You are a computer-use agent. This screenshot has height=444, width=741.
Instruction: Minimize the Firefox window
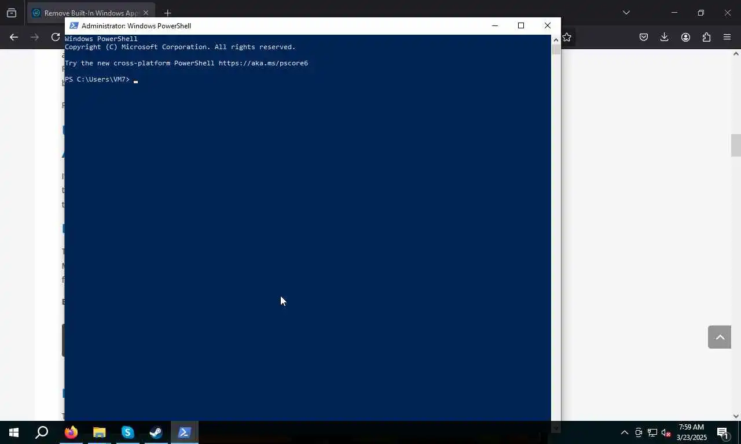tap(674, 13)
